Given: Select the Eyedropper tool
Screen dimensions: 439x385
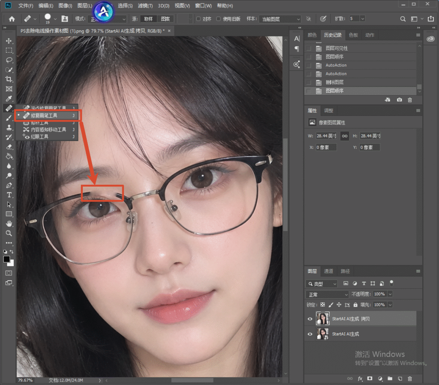Looking at the screenshot, I should coord(9,98).
